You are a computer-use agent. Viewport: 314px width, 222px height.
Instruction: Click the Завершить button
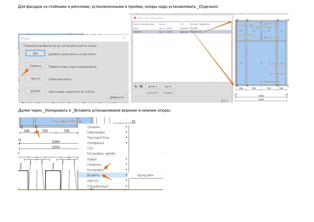coord(117,97)
